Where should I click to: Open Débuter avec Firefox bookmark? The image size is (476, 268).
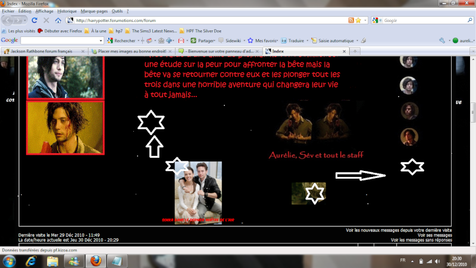60,31
